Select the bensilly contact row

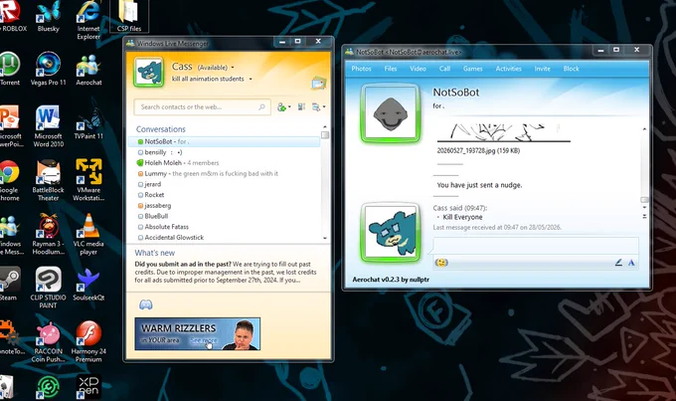[x=225, y=152]
